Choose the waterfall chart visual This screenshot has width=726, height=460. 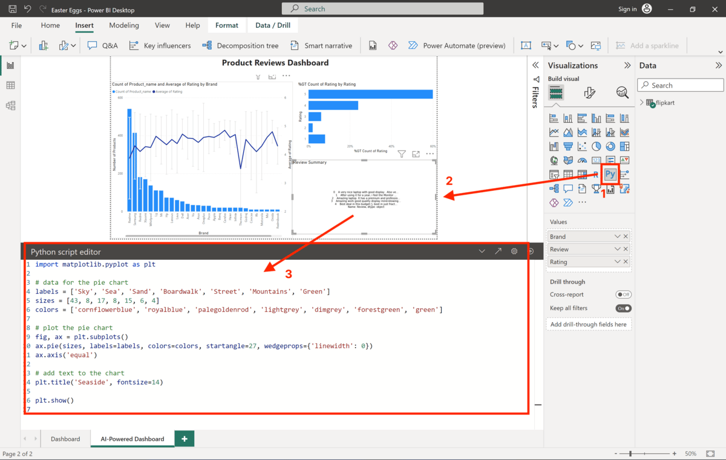tap(554, 146)
